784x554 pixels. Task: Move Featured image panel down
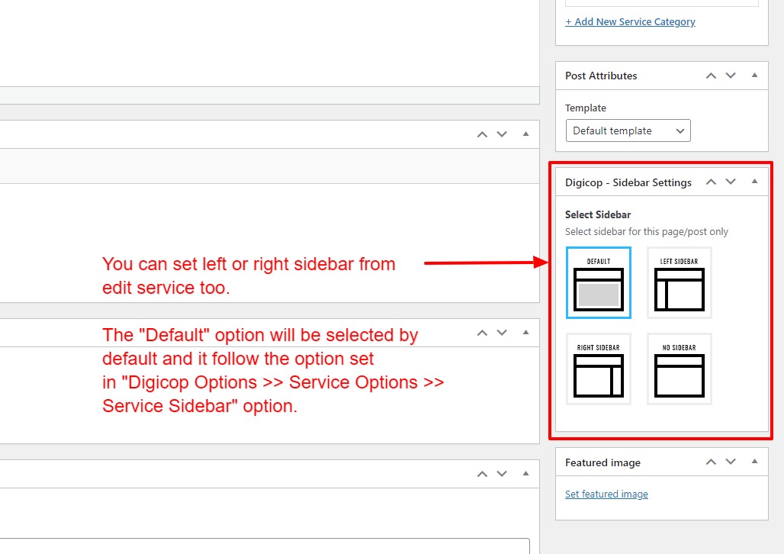point(731,462)
